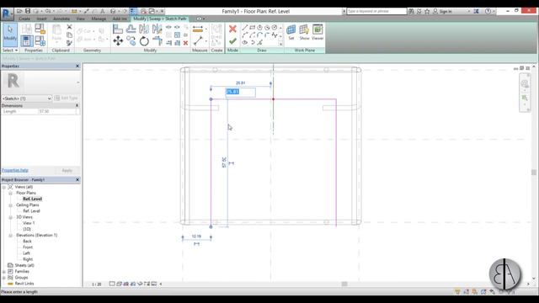Choose the Spline draw tool
The image size is (539, 303).
[275, 35]
